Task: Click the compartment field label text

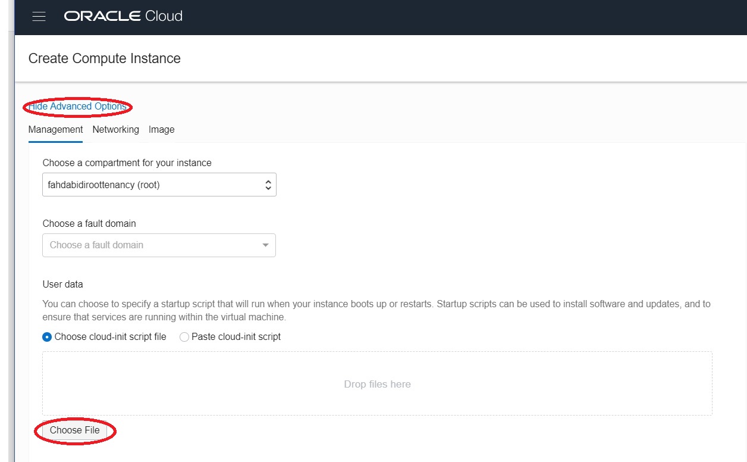Action: 127,163
